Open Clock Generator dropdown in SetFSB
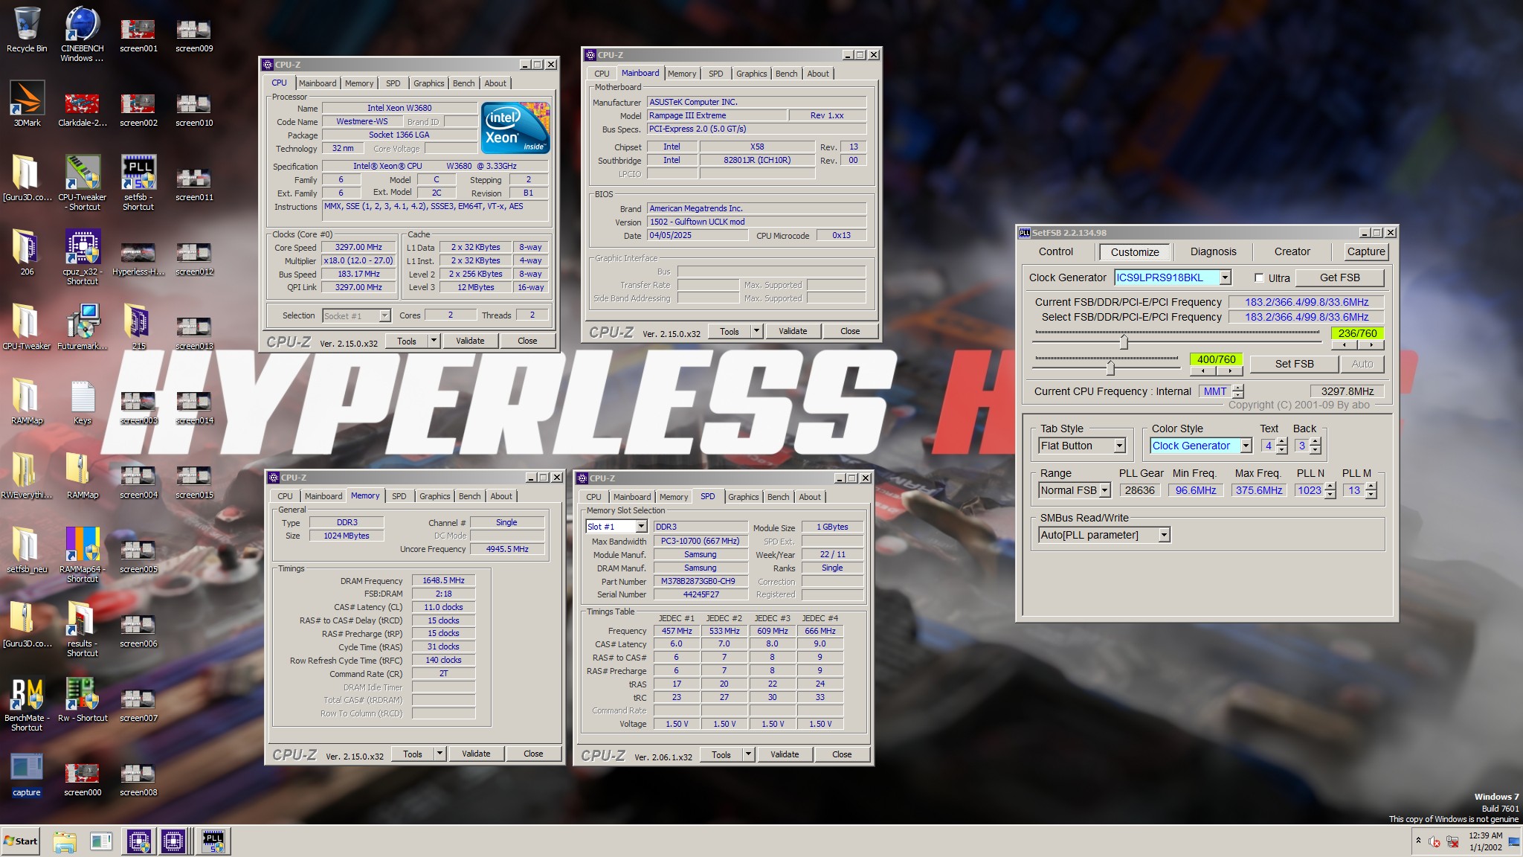Viewport: 1523px width, 857px height. tap(1225, 277)
